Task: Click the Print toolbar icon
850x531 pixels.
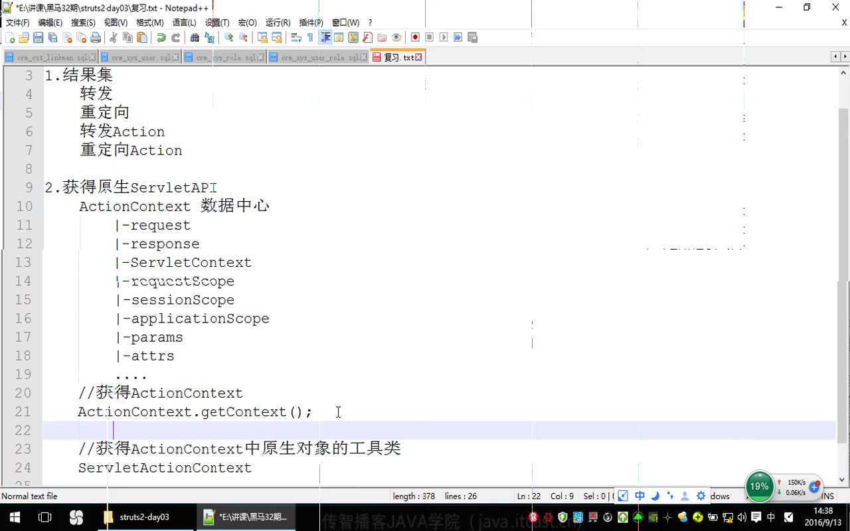Action: [x=96, y=38]
